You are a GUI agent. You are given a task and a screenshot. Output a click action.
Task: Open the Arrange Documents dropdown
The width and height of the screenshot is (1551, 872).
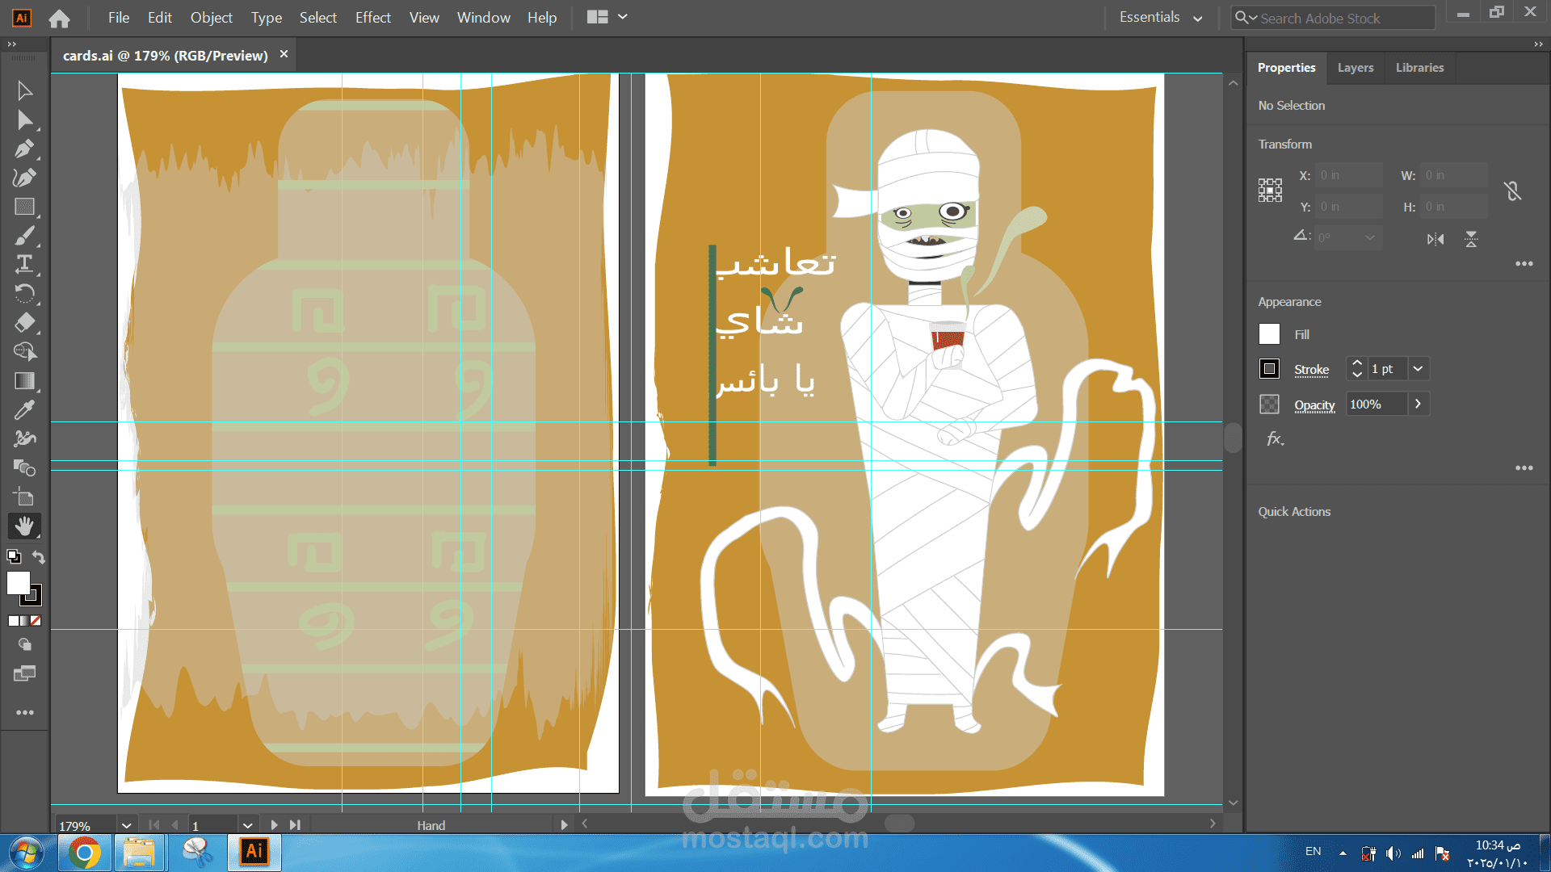607,17
